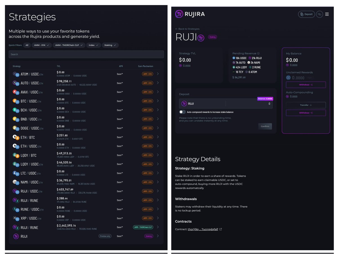Click the RUNE / USDC pair token icon
The height and width of the screenshot is (254, 338).
coord(16,209)
